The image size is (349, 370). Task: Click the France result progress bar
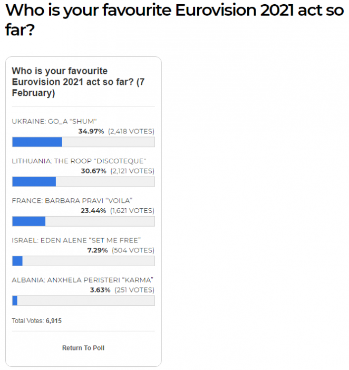[83, 221]
